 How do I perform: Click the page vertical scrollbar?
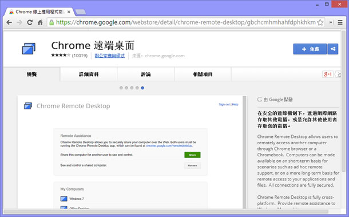(x=343, y=101)
